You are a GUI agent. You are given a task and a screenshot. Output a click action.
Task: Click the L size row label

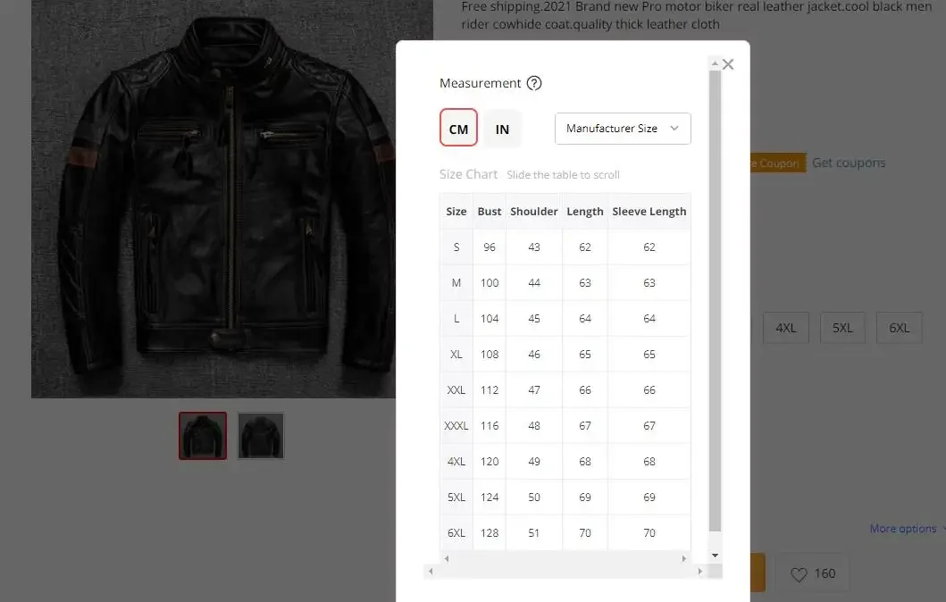pos(456,319)
